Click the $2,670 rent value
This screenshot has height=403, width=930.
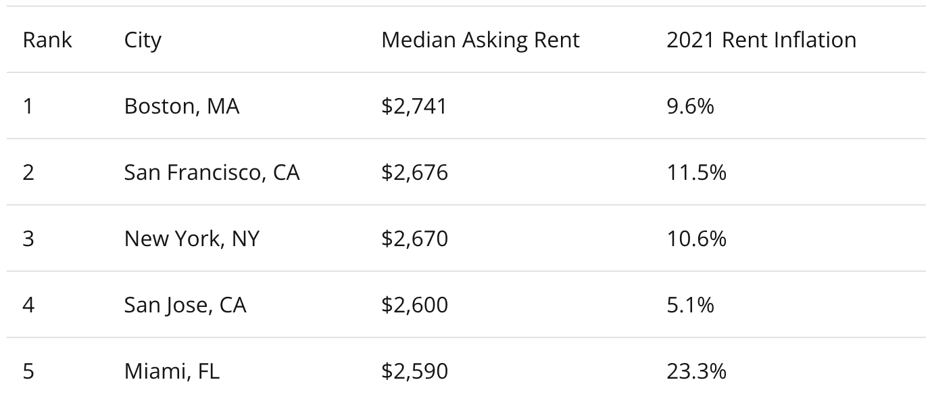(414, 239)
